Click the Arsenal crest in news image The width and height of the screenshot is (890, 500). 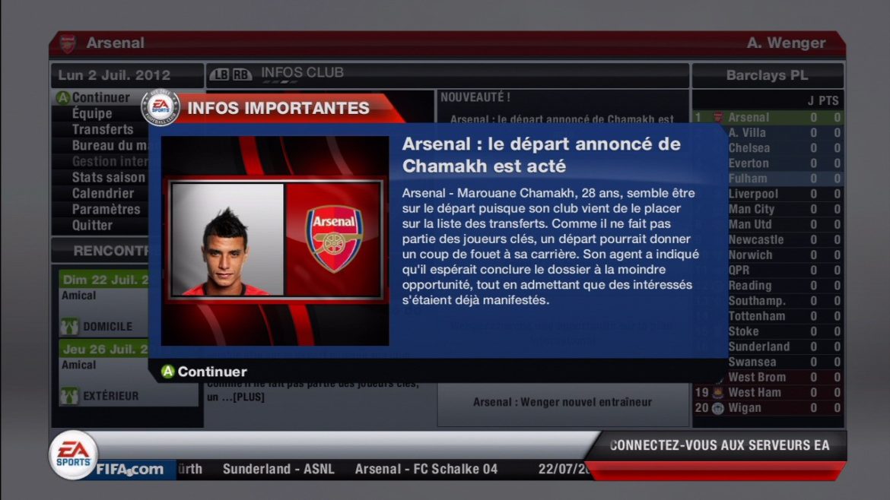334,239
